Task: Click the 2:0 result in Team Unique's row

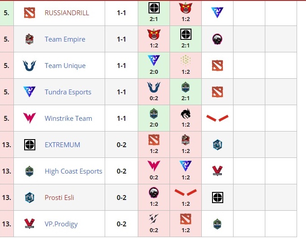Action: 154,72
